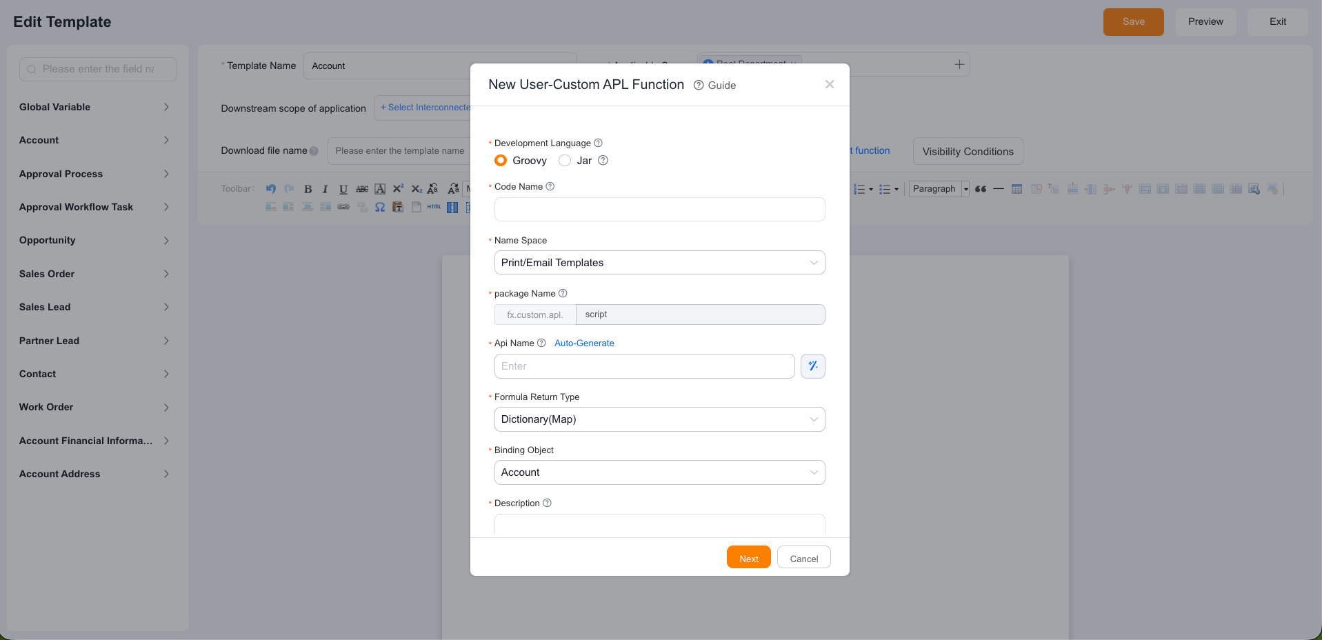Open the Paragraph format dropdown

point(939,189)
